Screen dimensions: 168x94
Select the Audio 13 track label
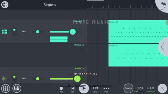coord(79,68)
